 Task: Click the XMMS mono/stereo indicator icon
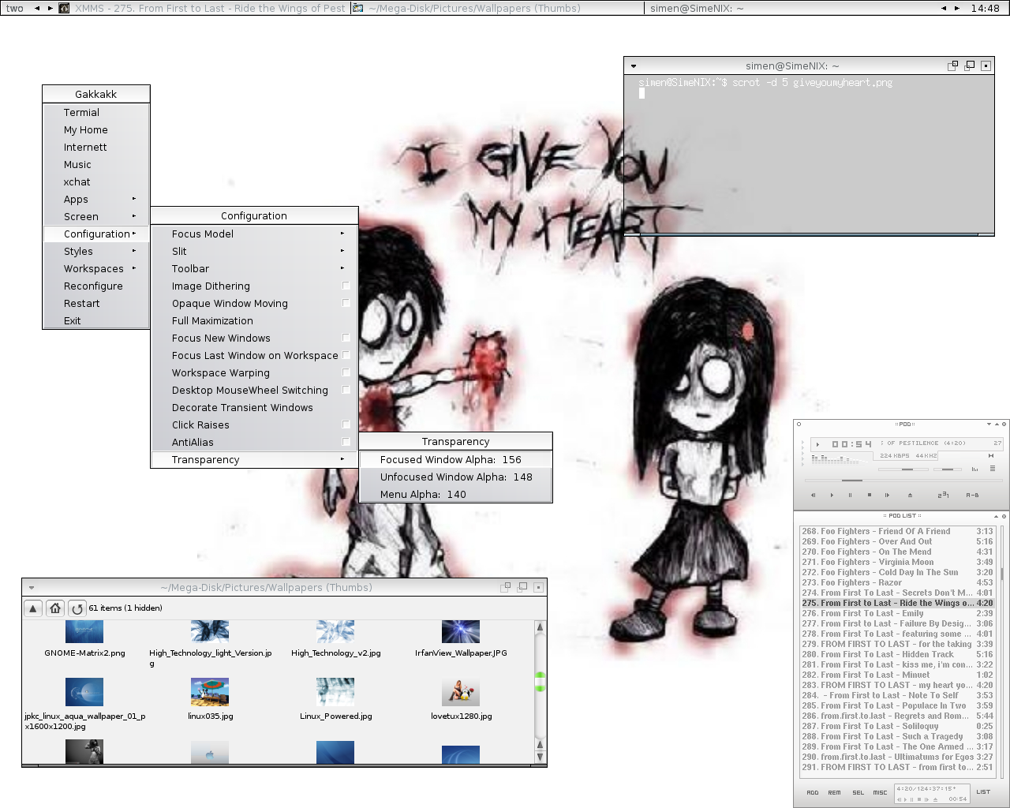click(991, 455)
